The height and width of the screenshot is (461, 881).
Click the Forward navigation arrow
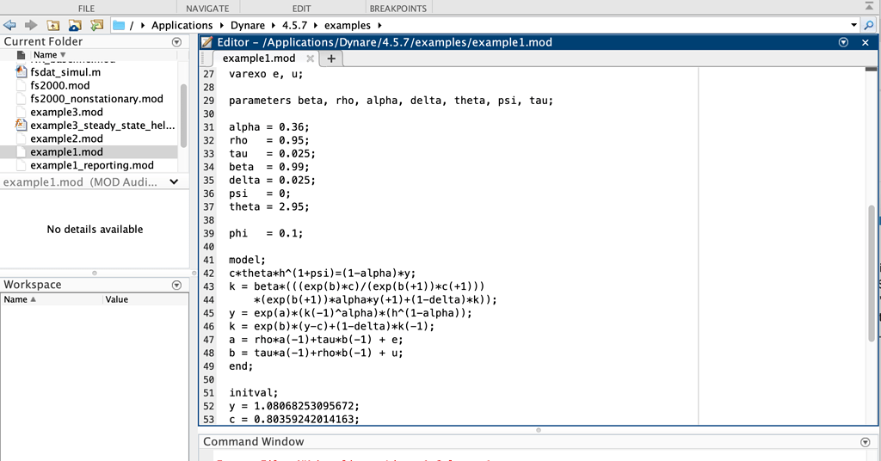[x=30, y=25]
